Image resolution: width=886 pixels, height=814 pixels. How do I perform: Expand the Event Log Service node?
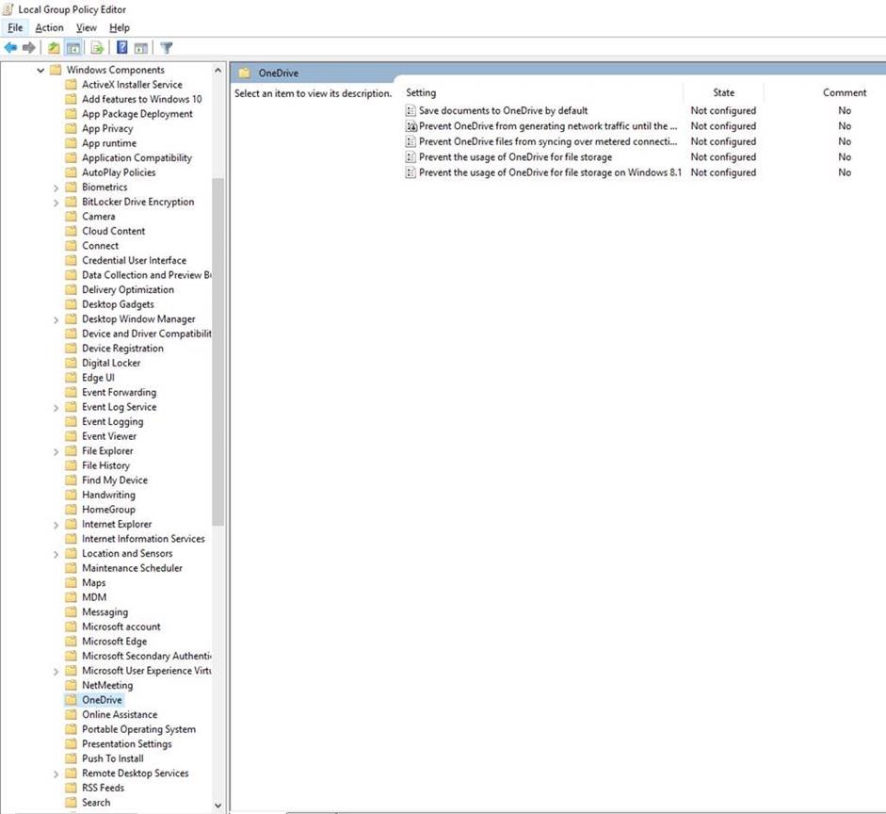[x=56, y=408]
